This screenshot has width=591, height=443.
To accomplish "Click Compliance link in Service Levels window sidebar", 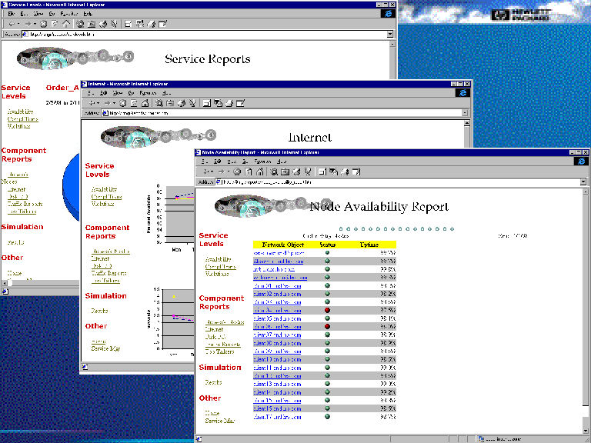I will 22,119.
